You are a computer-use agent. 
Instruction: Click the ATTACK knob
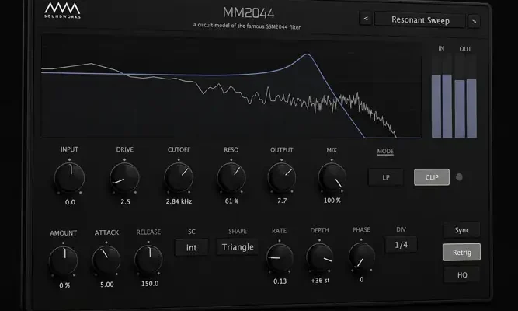[x=106, y=260]
